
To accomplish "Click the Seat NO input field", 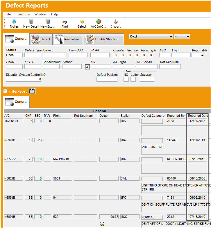I will tap(126, 79).
